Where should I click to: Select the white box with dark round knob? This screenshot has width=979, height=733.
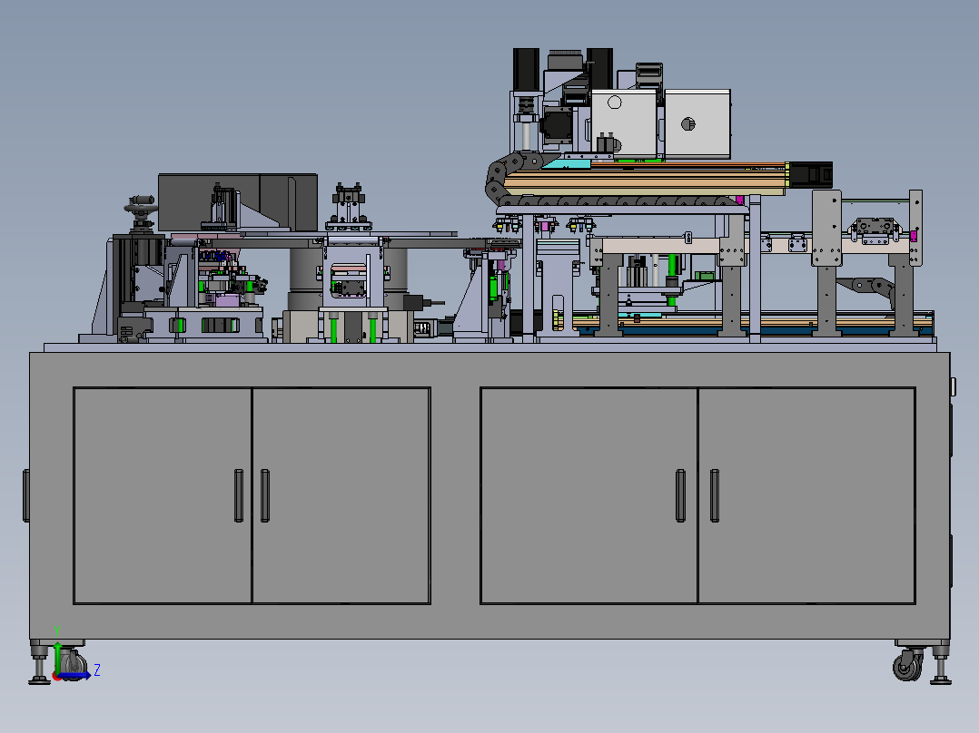pyautogui.click(x=697, y=123)
